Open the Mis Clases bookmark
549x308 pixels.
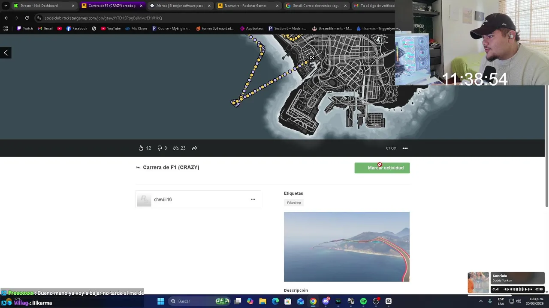pos(136,29)
